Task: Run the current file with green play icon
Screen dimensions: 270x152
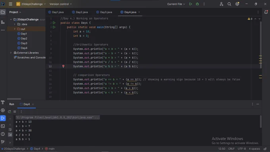Action: pyautogui.click(x=191, y=4)
